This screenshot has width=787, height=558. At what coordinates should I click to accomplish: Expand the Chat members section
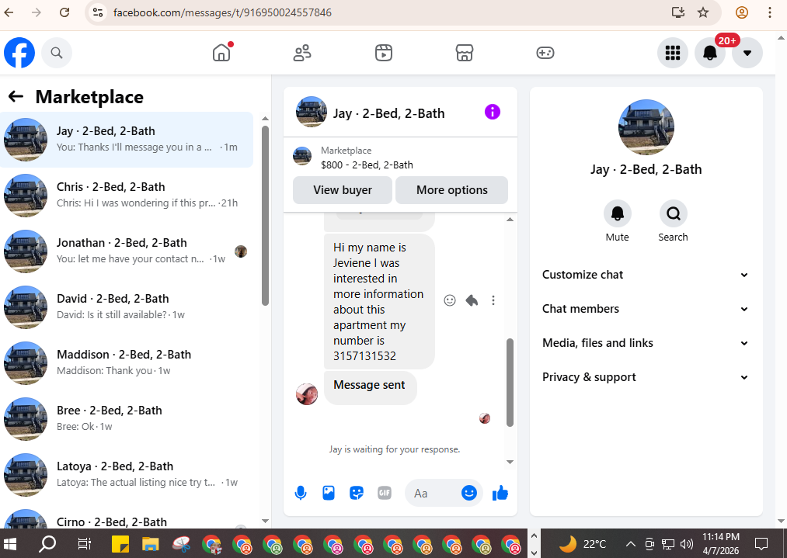click(x=646, y=309)
